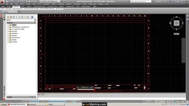This screenshot has height=106, width=189.
Task: Click Edit Wires/Wire Numbers panel button
Action: (47, 9)
